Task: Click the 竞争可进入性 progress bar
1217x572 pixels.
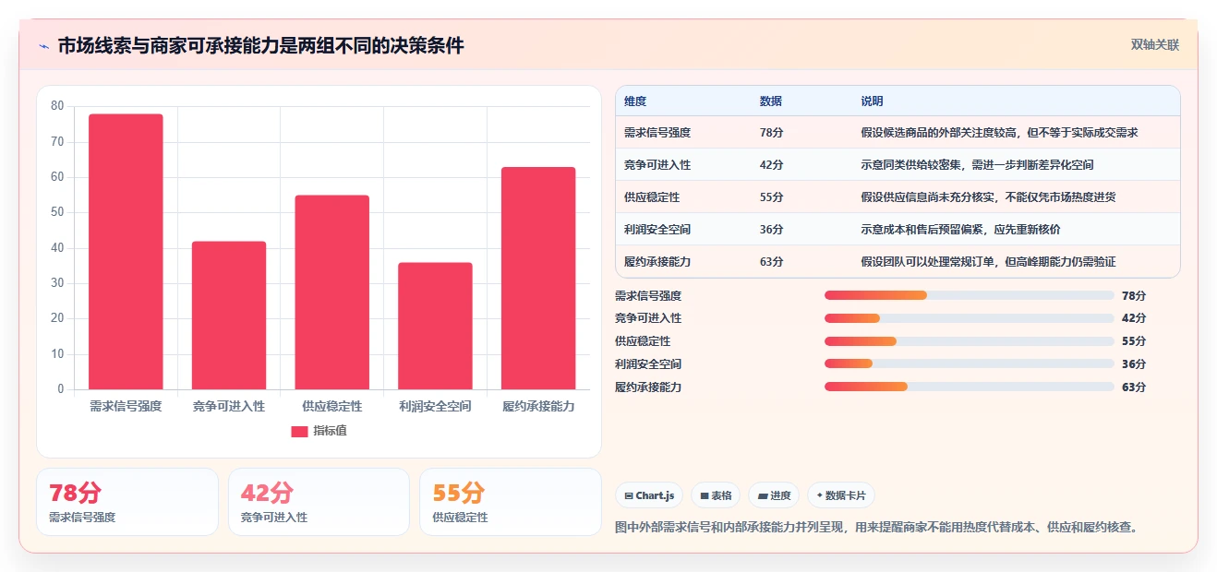Action: coord(970,318)
